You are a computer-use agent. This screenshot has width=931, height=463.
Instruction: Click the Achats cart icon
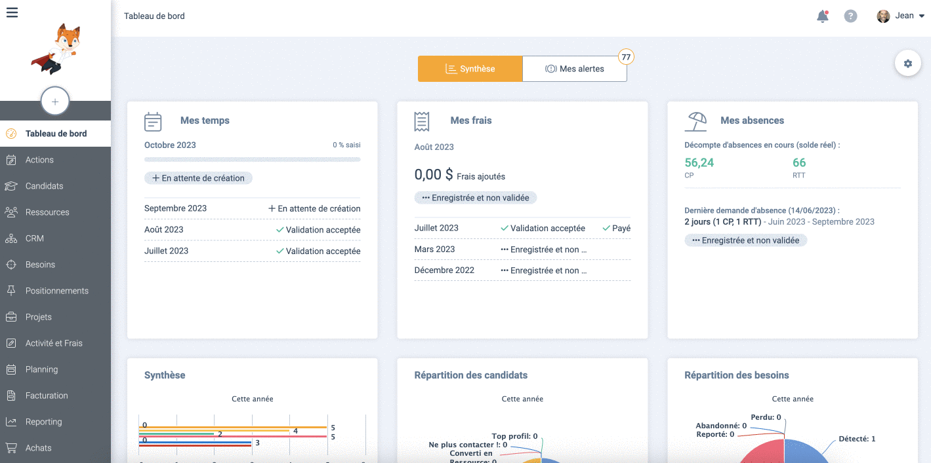tap(11, 448)
